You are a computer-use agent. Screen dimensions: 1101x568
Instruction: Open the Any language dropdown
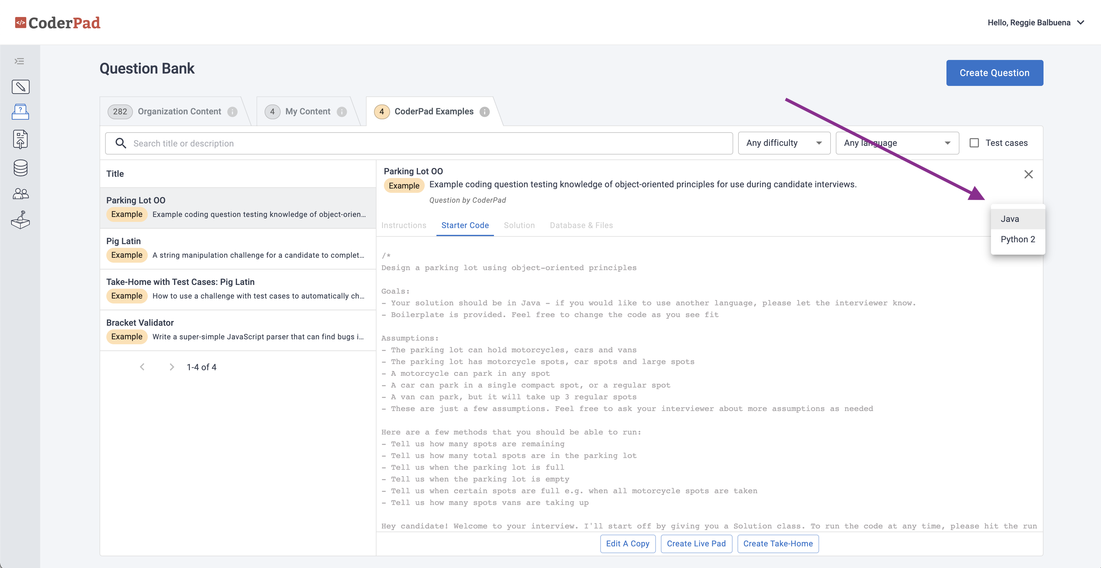coord(897,143)
